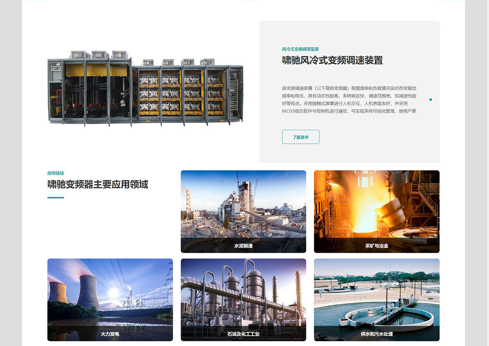
Task: Select the teal carousel indicator dot
Action: (431, 100)
